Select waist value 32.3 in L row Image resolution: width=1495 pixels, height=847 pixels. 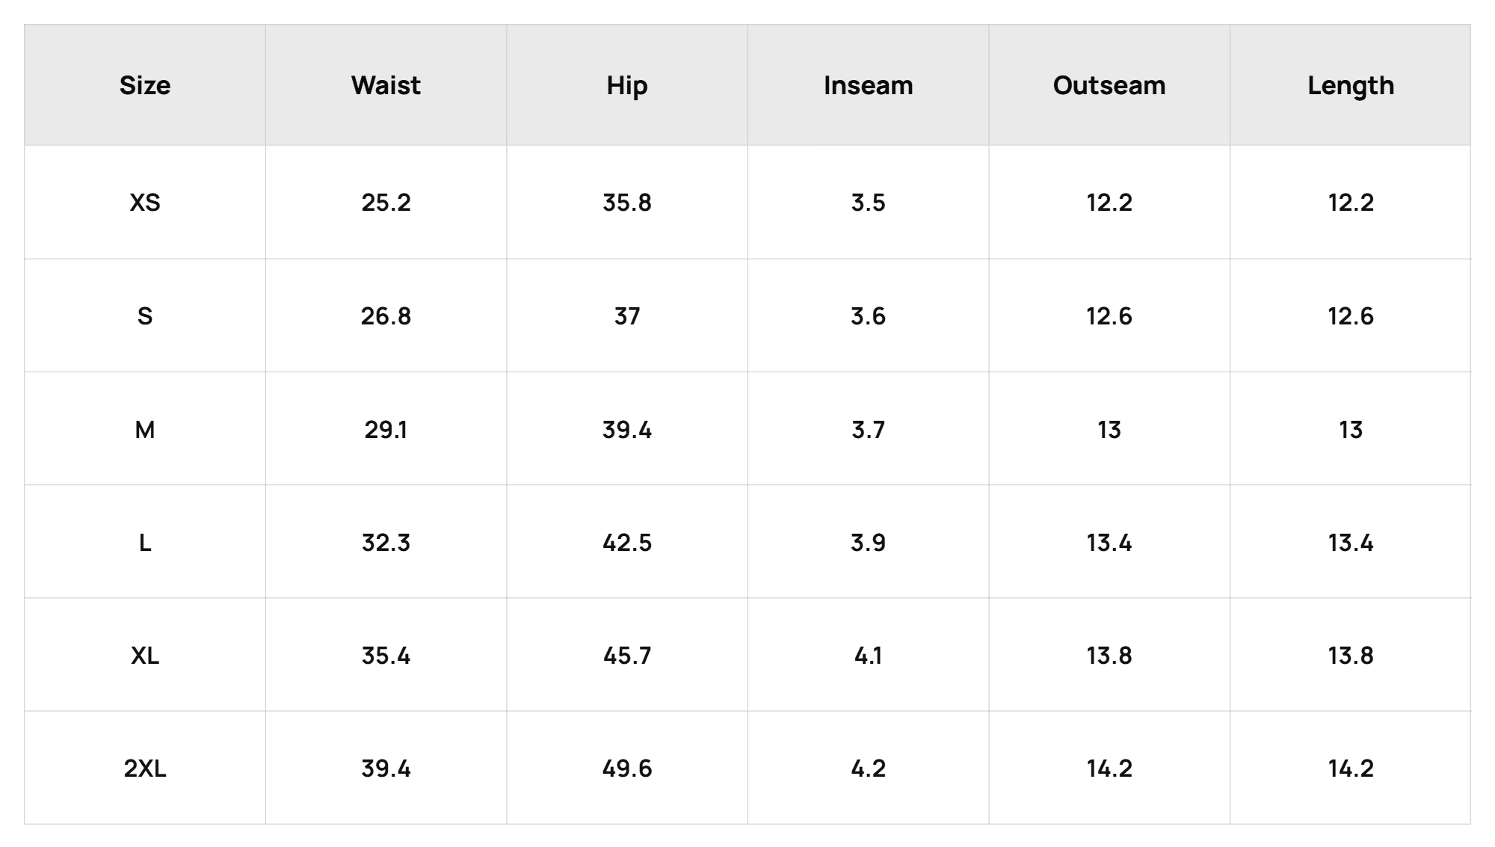[x=386, y=542]
